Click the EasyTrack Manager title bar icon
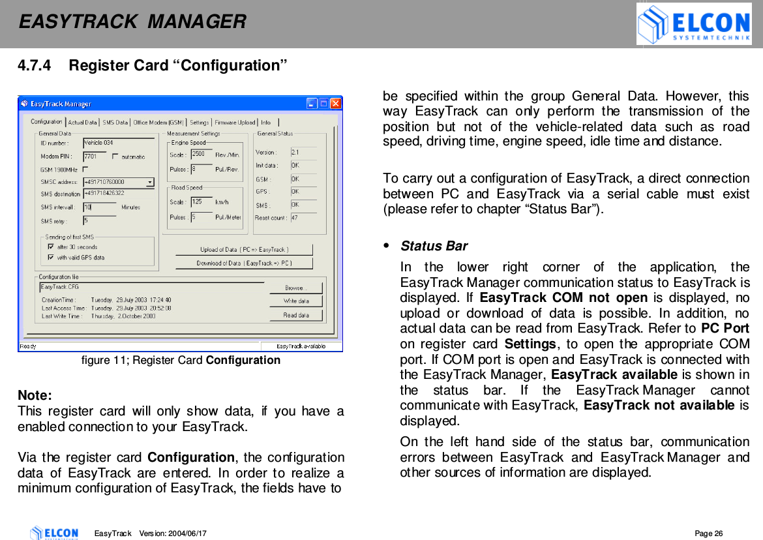Image resolution: width=763 pixels, height=540 pixels. (x=24, y=104)
